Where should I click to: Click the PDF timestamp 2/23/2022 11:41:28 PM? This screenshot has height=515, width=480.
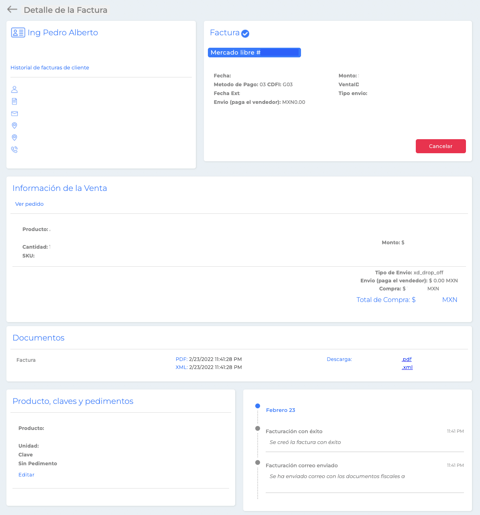(x=216, y=359)
